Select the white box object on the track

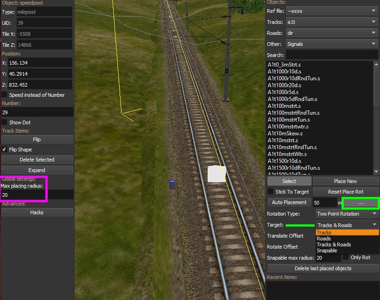tap(216, 174)
